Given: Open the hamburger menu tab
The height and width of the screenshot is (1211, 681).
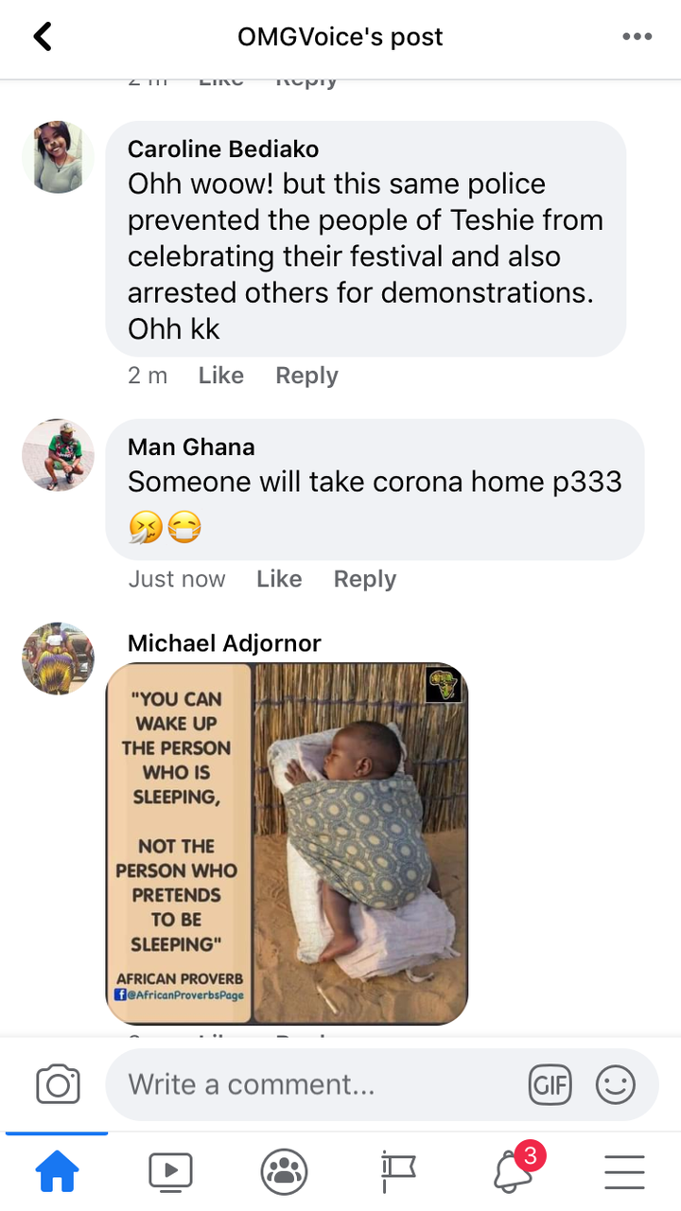Looking at the screenshot, I should pos(624,1173).
